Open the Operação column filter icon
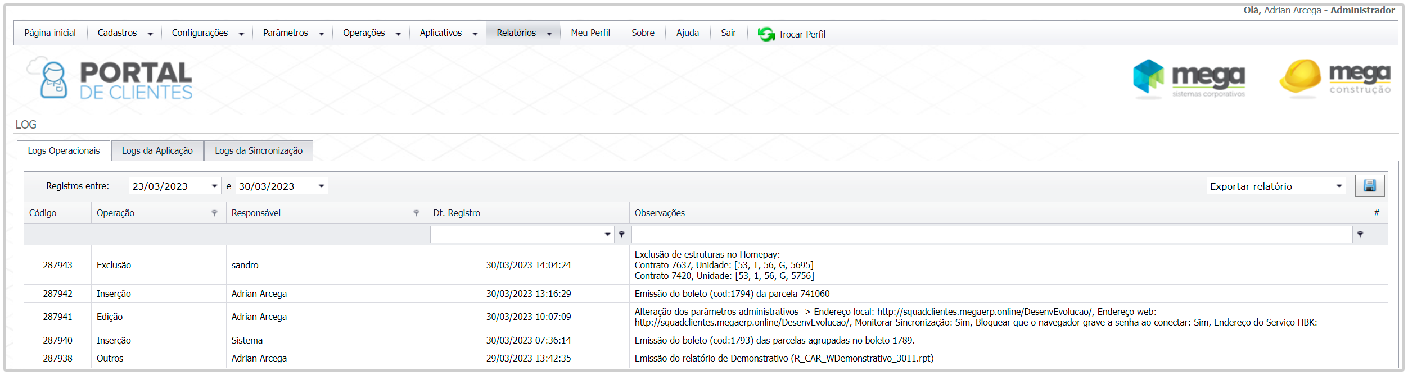 (x=214, y=213)
